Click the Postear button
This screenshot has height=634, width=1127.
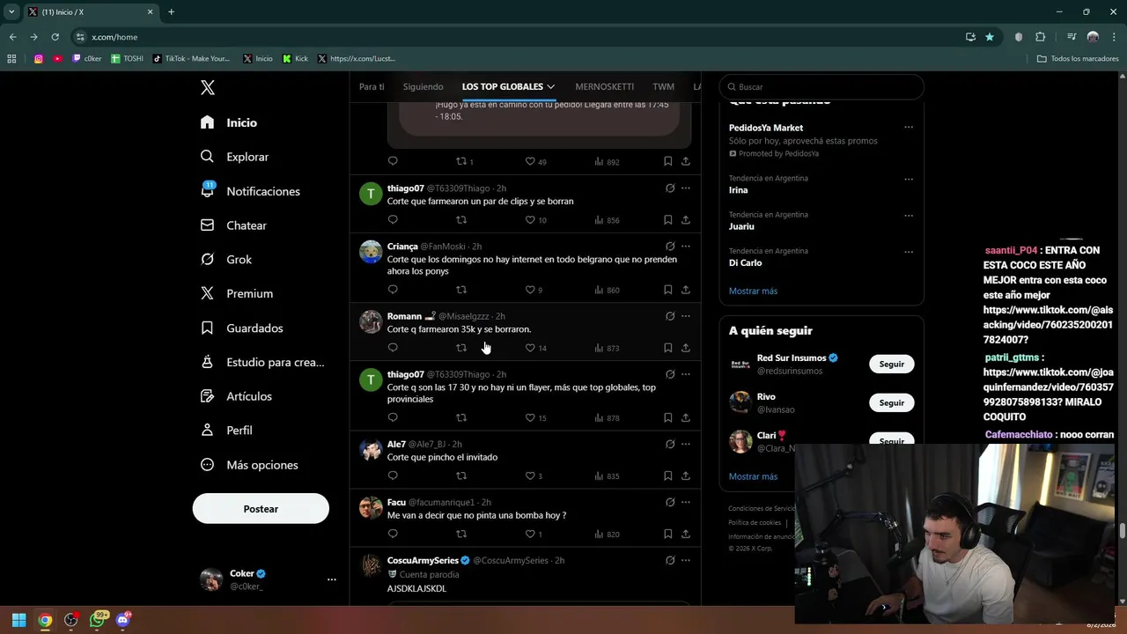coord(261,509)
